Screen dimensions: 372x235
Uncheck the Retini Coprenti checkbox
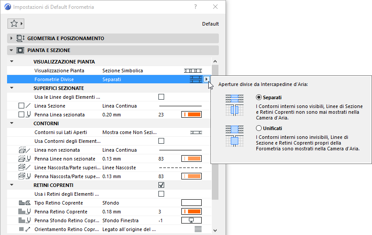[x=162, y=185]
